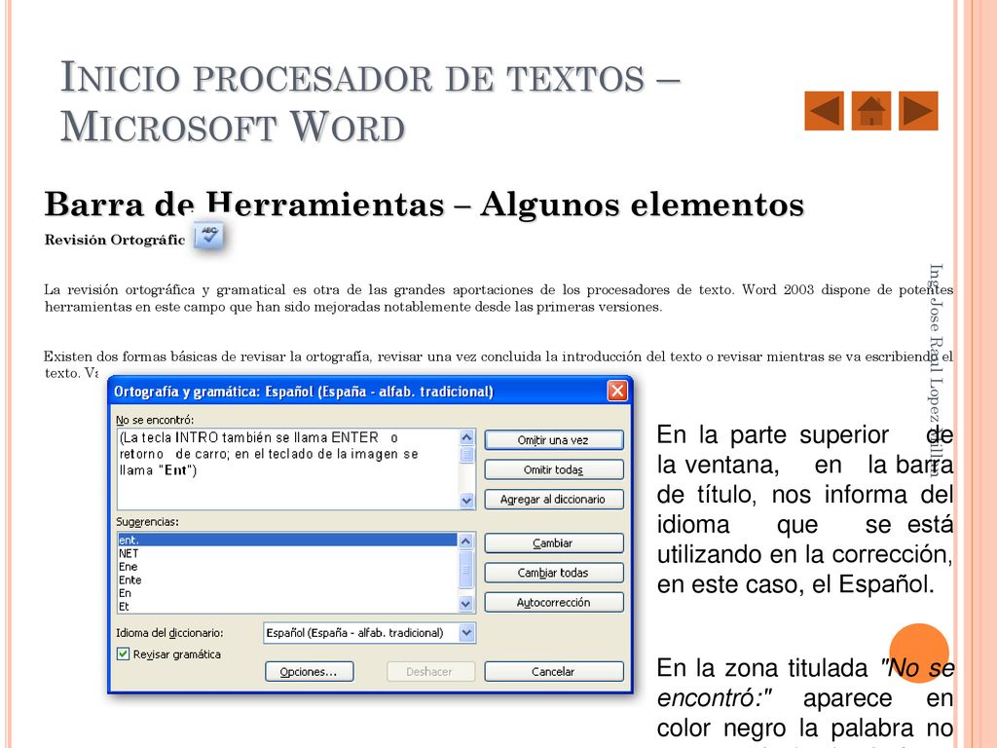Open Autocorrección button

tap(553, 602)
